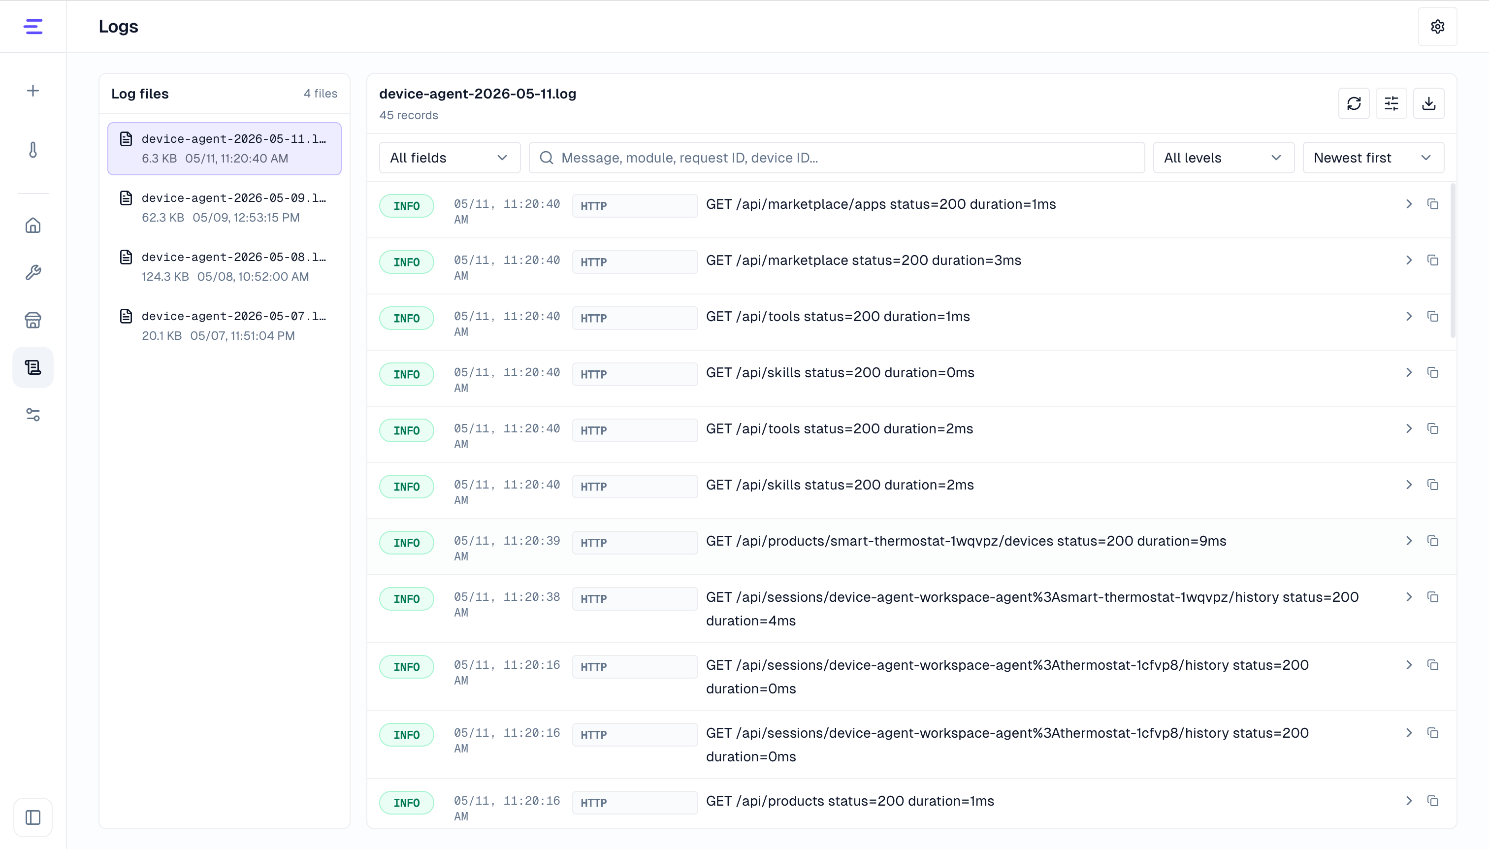Screen dimensions: 1489x849
Task: Click timestamp 05/11, 11:20:39 AM
Action: [x=507, y=548]
